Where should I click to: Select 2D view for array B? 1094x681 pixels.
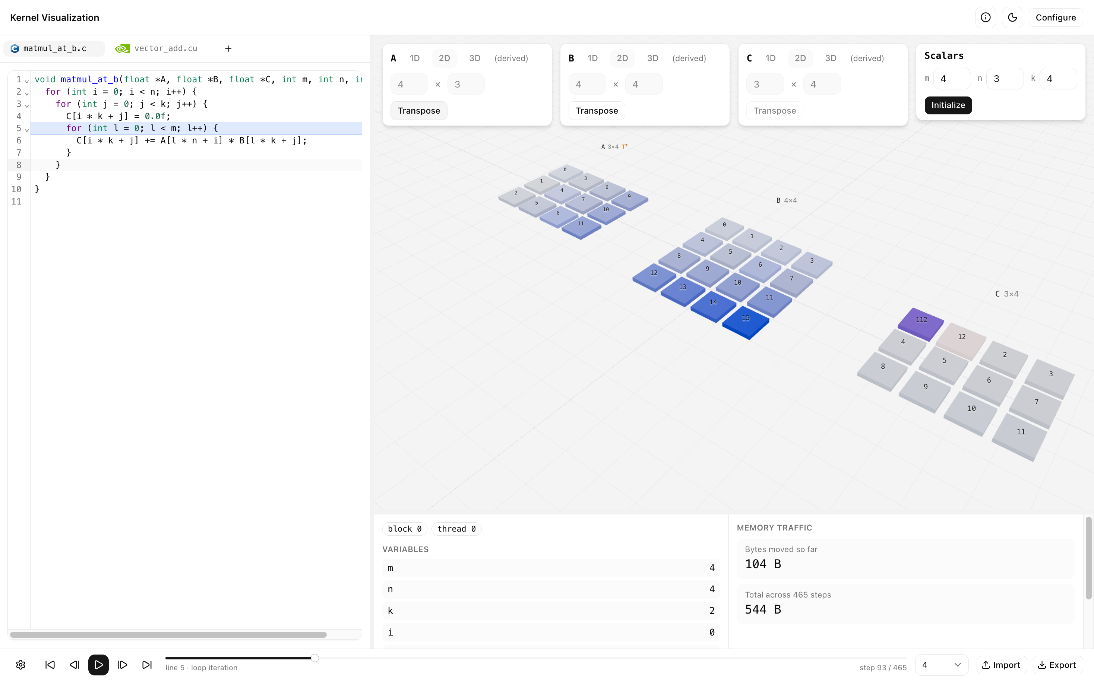tap(622, 58)
